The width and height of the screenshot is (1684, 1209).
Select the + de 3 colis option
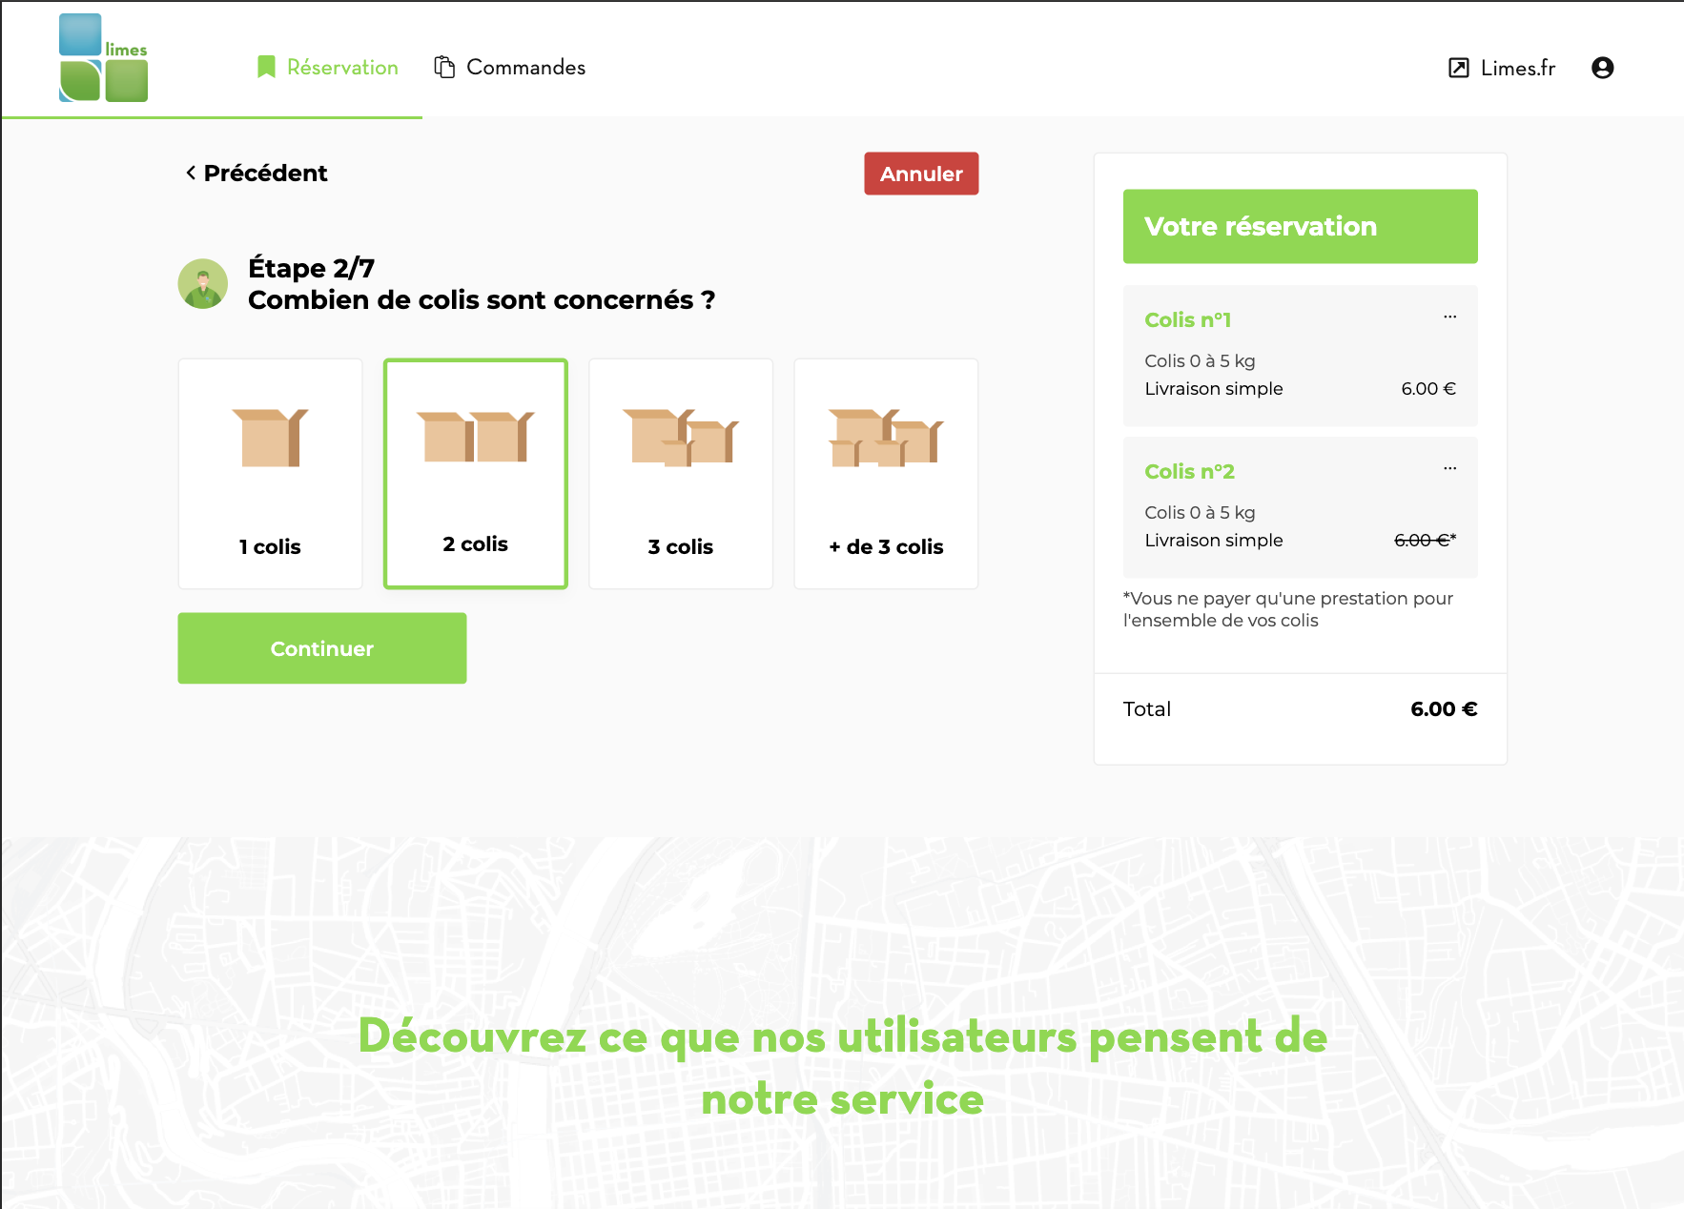(x=885, y=474)
